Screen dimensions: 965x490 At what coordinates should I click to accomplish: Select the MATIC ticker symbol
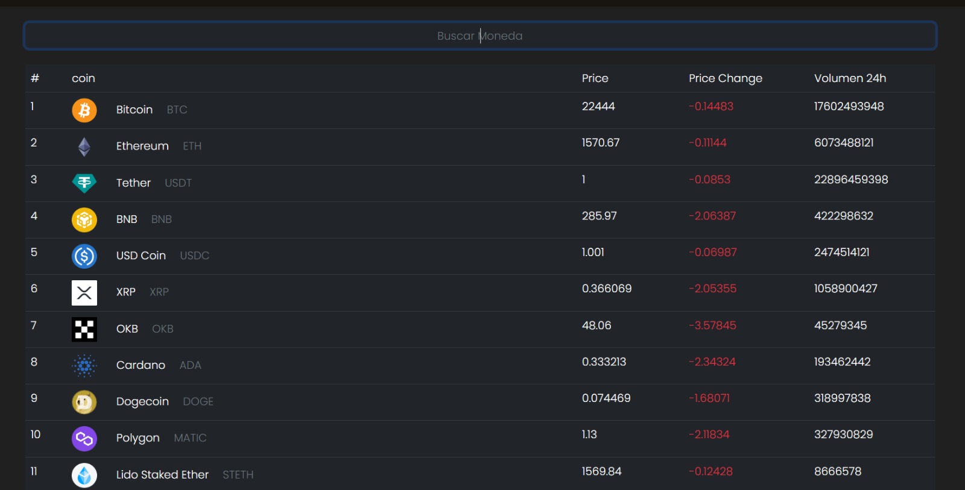click(x=191, y=438)
